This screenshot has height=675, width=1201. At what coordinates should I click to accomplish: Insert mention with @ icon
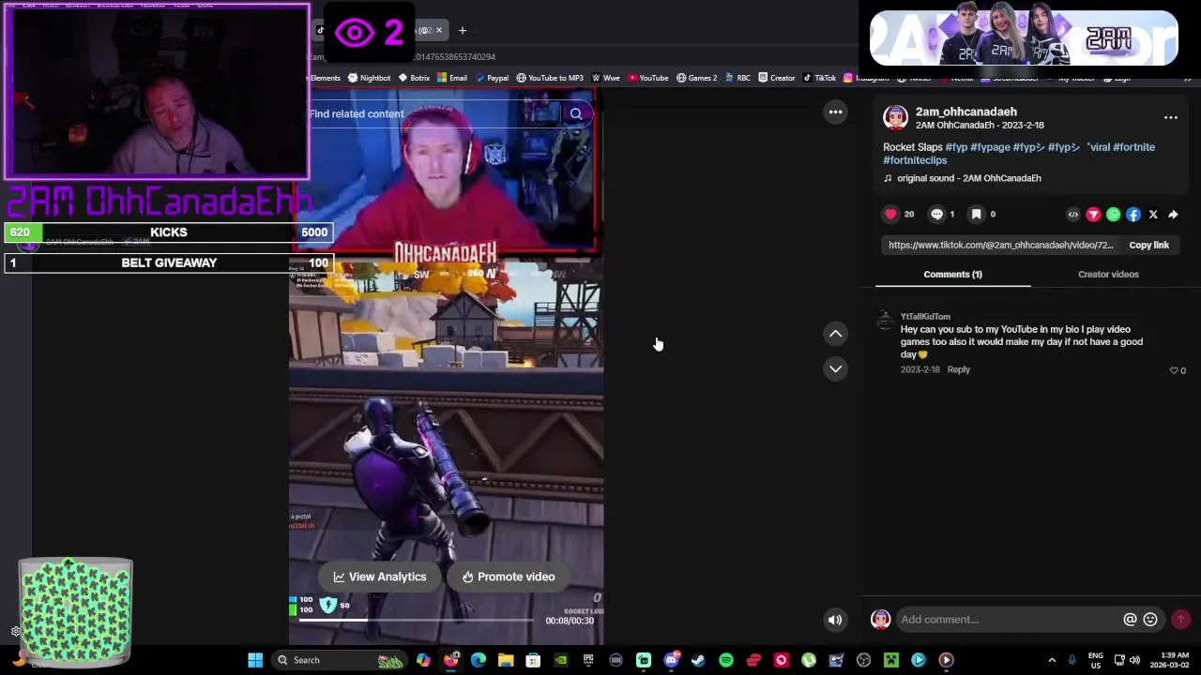(1130, 619)
